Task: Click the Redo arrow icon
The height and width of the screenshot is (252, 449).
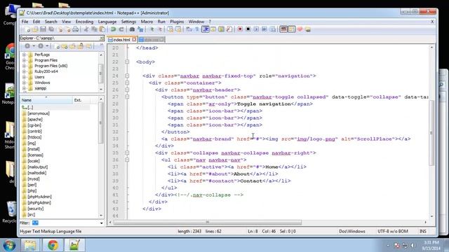Action: coord(121,29)
